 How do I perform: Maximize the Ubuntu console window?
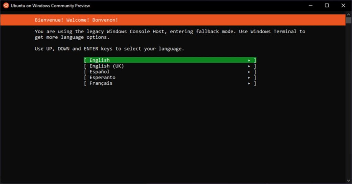(x=327, y=5)
